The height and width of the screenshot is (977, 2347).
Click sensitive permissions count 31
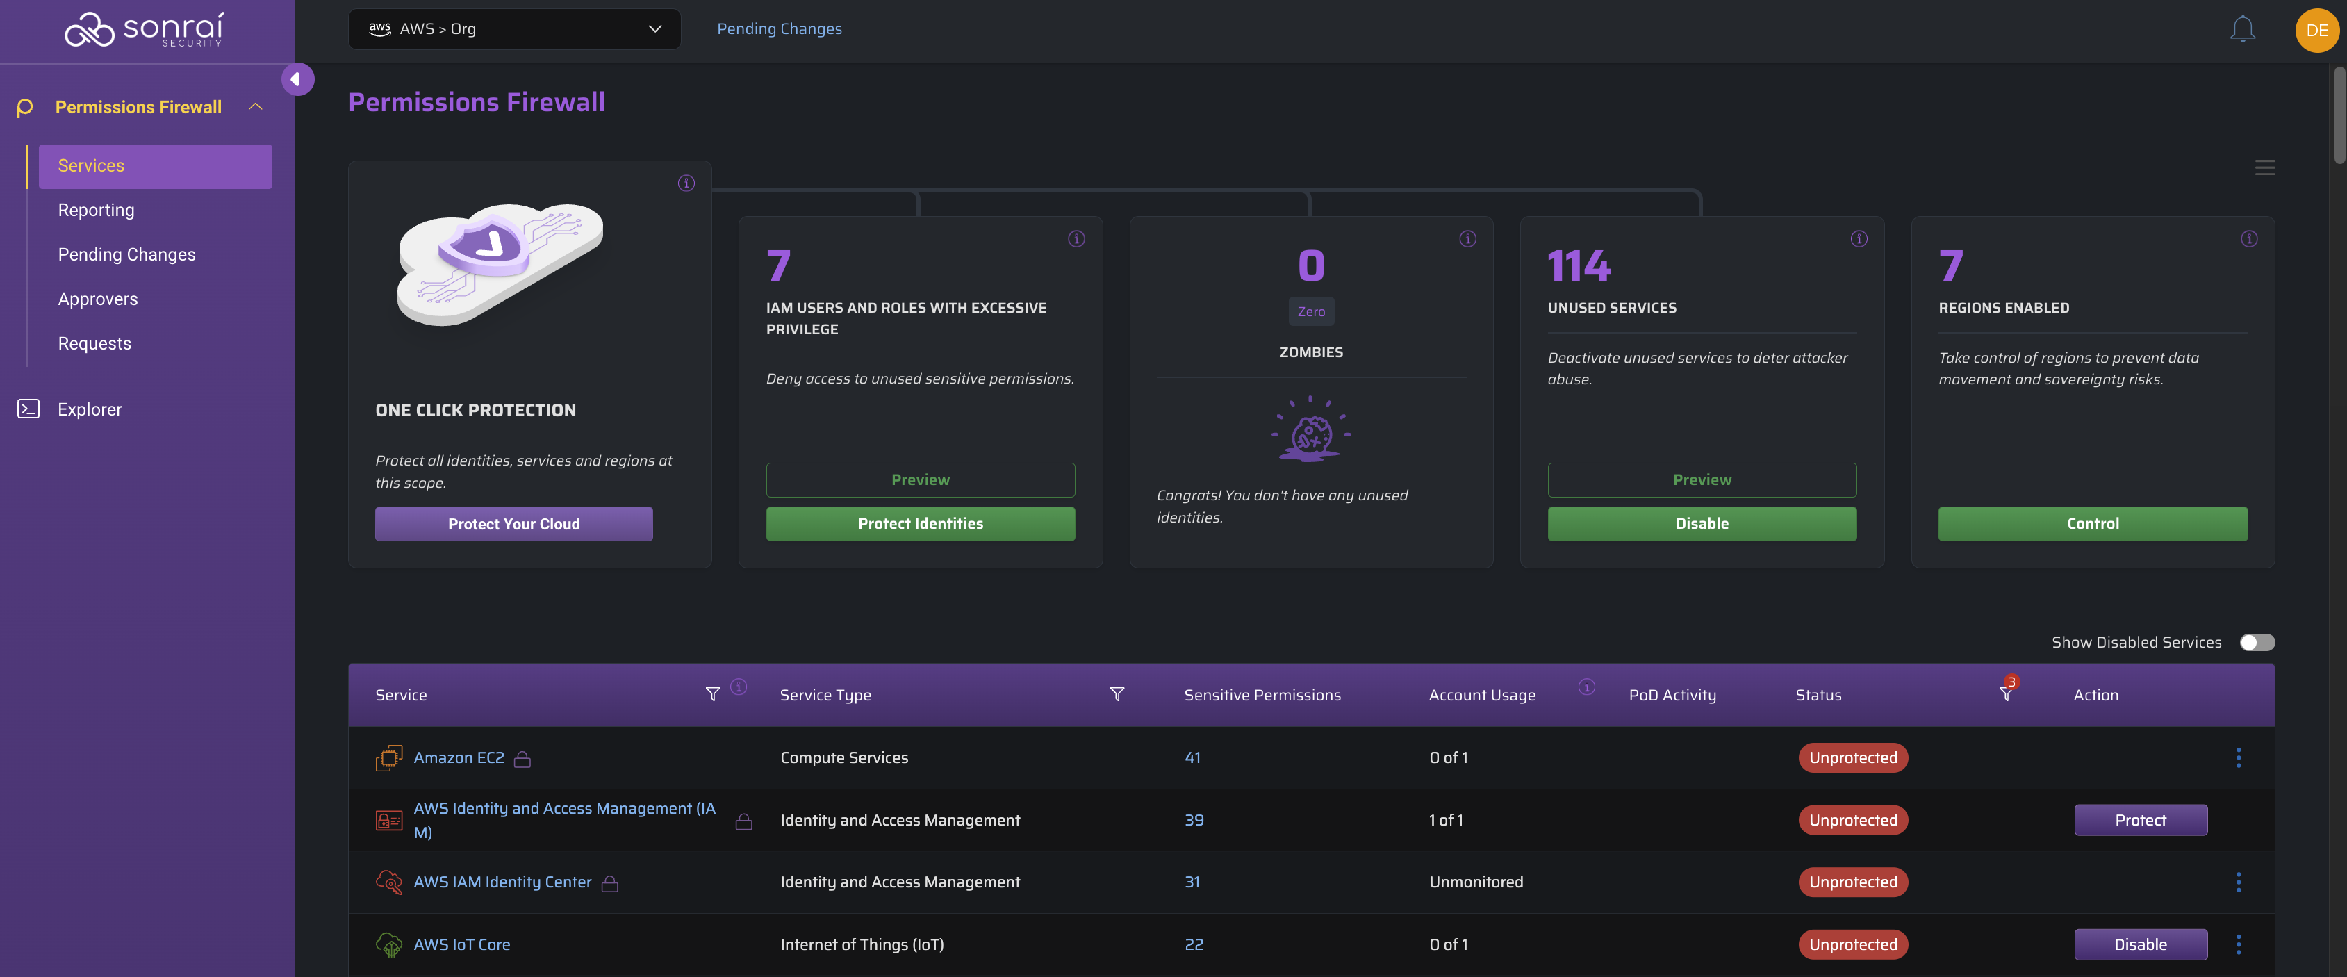(x=1192, y=882)
